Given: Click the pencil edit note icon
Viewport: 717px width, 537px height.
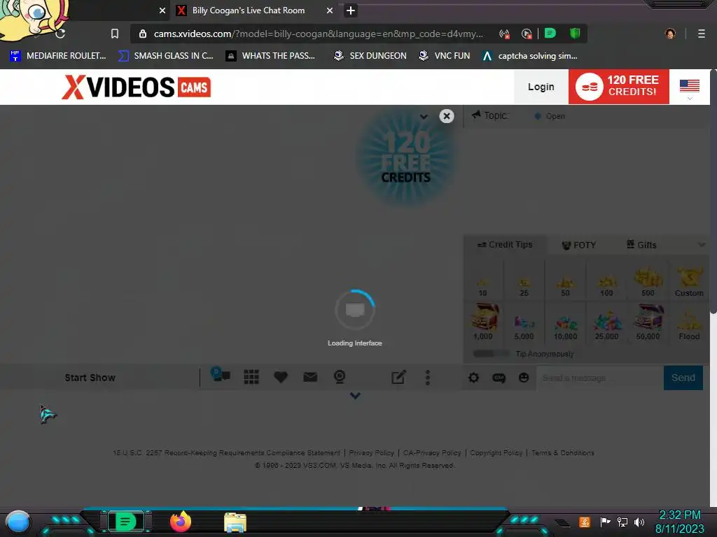Looking at the screenshot, I should coord(398,377).
